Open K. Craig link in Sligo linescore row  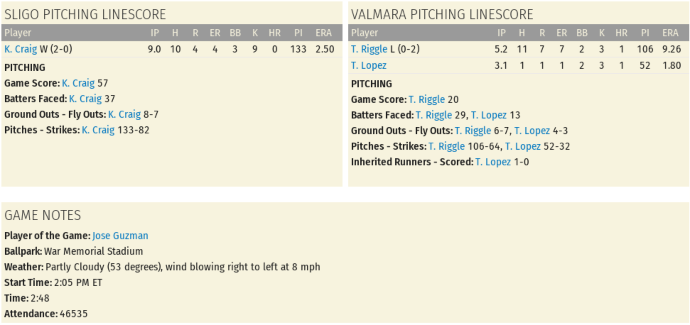click(x=21, y=49)
